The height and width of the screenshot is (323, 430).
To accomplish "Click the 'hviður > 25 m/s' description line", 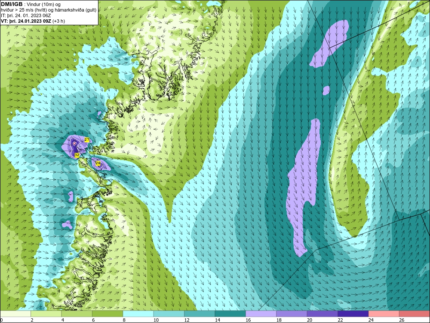I will click(49, 10).
